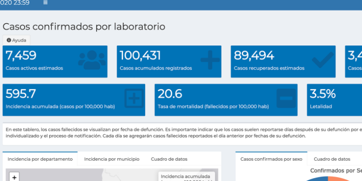Switch to Incidencia por municipio tab
The height and width of the screenshot is (181, 362).
(112, 159)
